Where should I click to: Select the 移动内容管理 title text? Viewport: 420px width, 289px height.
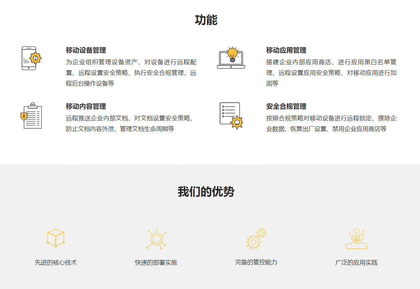pyautogui.click(x=86, y=107)
